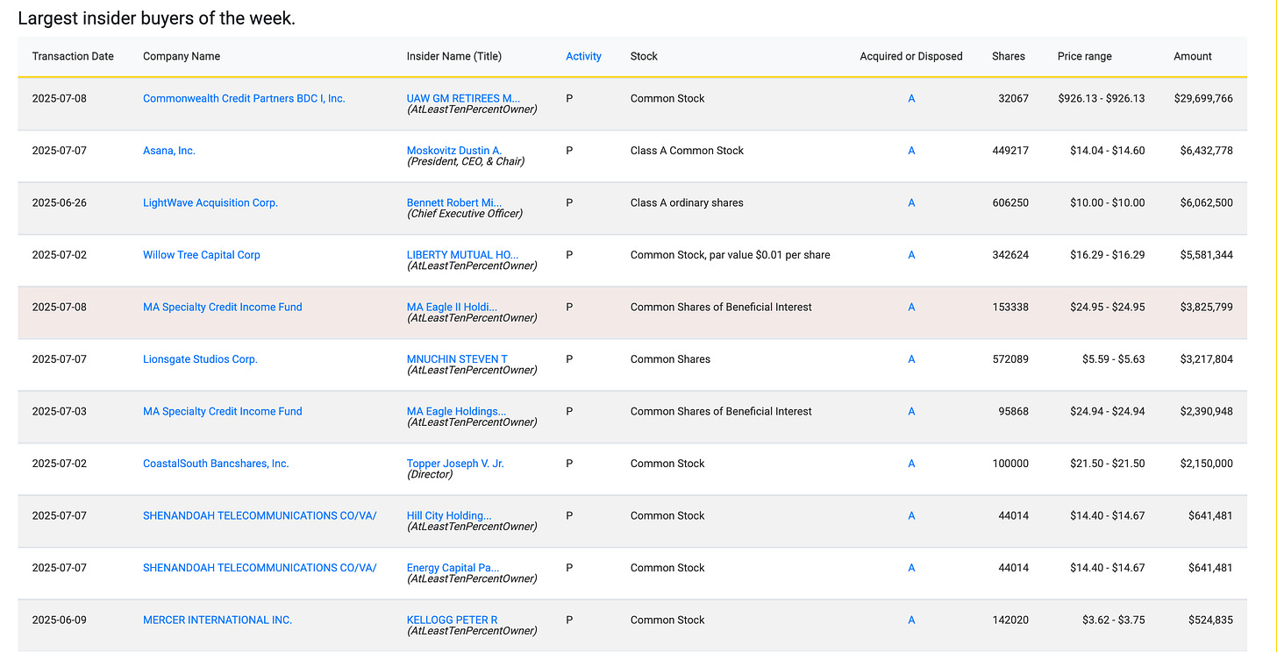Select the "Transaction Date" column header

pos(73,56)
